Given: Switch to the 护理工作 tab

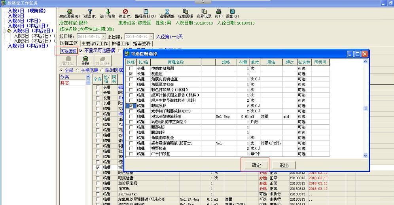Looking at the screenshot, I should coord(120,44).
